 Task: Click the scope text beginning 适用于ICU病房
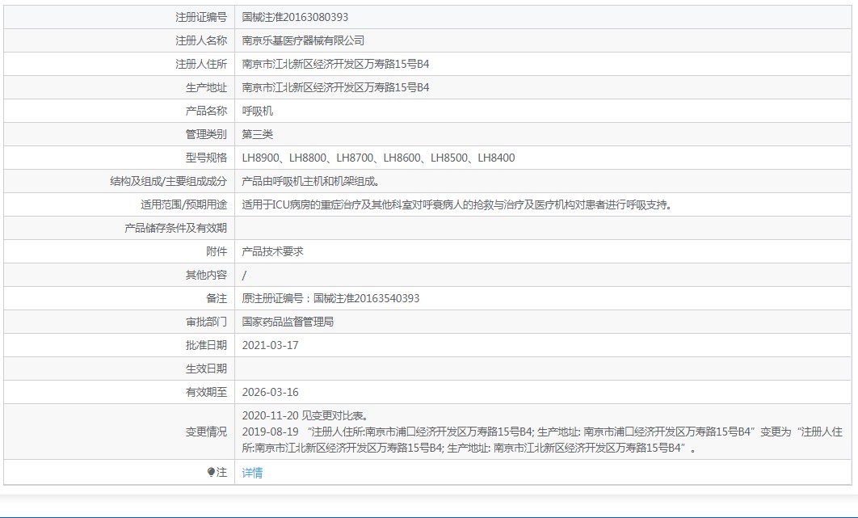[x=457, y=204]
